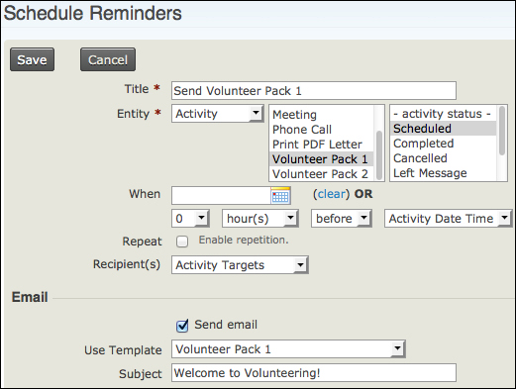The width and height of the screenshot is (516, 389).
Task: Open the Entity Activity dropdown
Action: pyautogui.click(x=218, y=114)
